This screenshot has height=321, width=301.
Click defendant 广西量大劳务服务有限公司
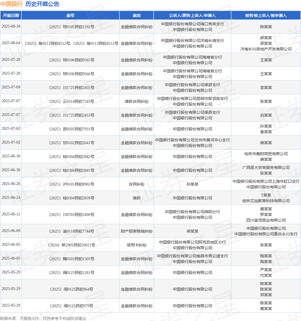tap(266, 168)
